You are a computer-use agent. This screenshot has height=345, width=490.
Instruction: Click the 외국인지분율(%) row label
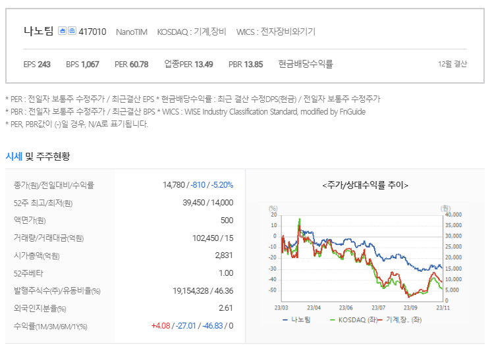pos(40,309)
